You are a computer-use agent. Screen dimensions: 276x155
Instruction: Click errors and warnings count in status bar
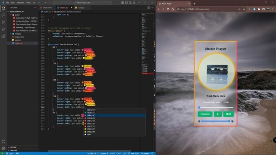click(10, 153)
